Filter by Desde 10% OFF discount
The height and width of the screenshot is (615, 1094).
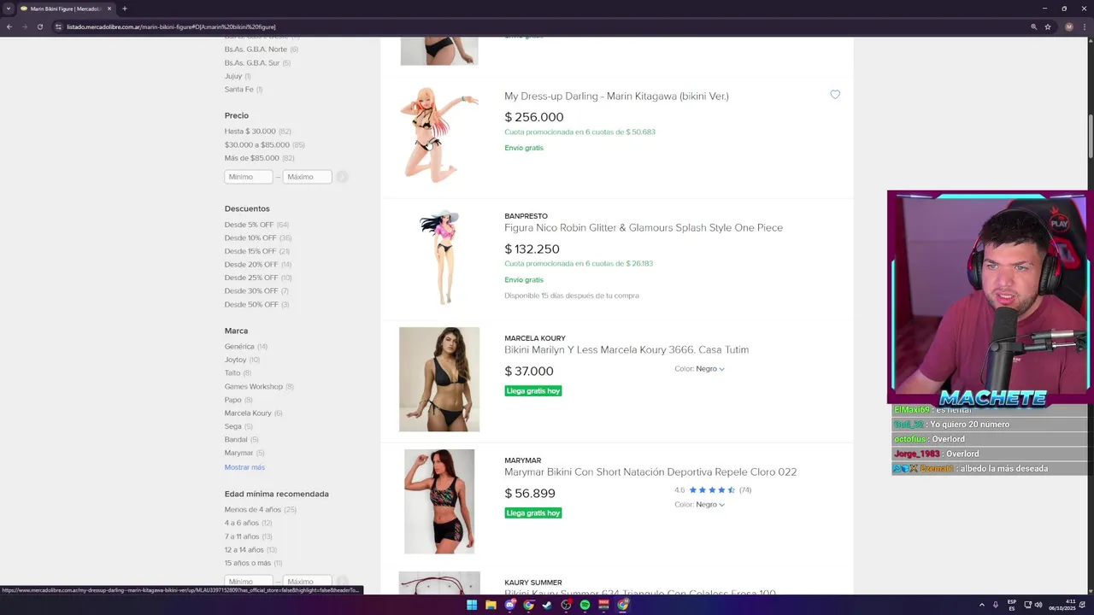[250, 238]
